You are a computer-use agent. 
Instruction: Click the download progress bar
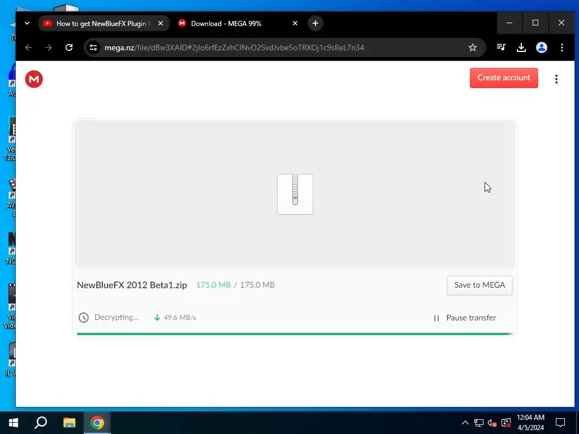click(x=295, y=333)
